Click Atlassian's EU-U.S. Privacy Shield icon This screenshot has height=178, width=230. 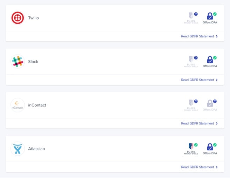click(x=191, y=147)
